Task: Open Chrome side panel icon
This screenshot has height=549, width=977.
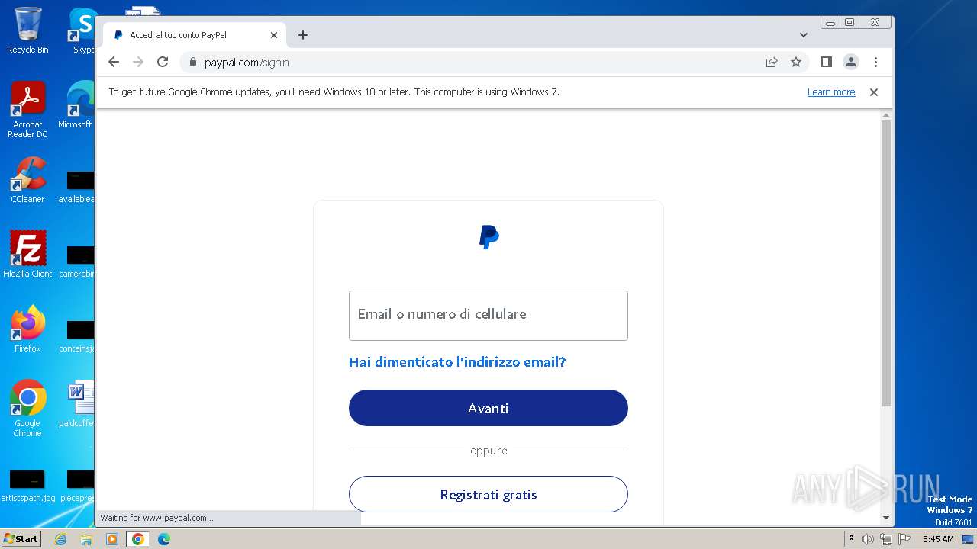Action: tap(826, 62)
